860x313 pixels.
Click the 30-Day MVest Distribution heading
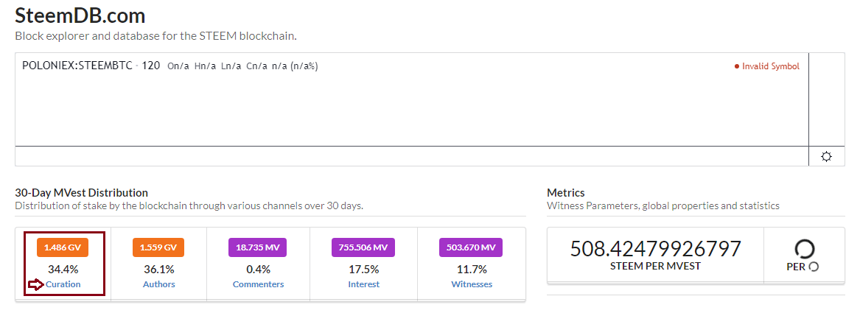[x=81, y=193]
